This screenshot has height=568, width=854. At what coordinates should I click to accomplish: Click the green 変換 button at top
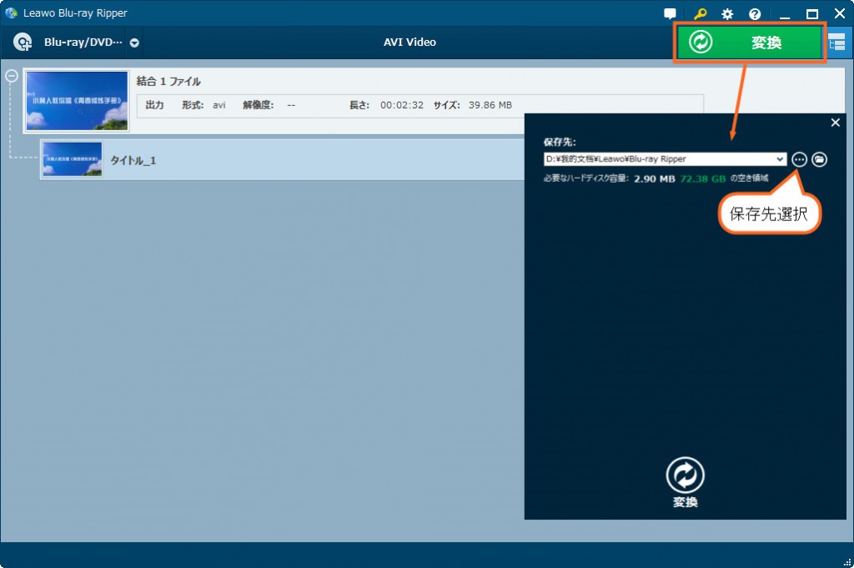[748, 42]
